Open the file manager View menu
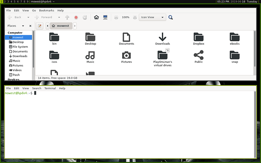 click(25, 10)
